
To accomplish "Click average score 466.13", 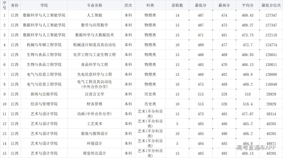I will [248, 65].
